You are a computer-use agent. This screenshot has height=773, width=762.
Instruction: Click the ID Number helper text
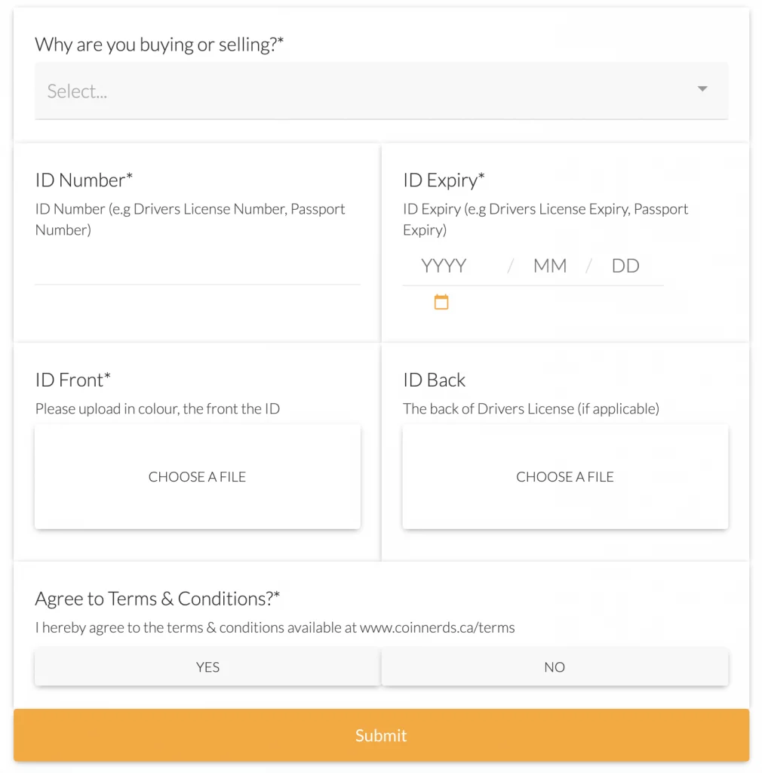[x=189, y=219]
